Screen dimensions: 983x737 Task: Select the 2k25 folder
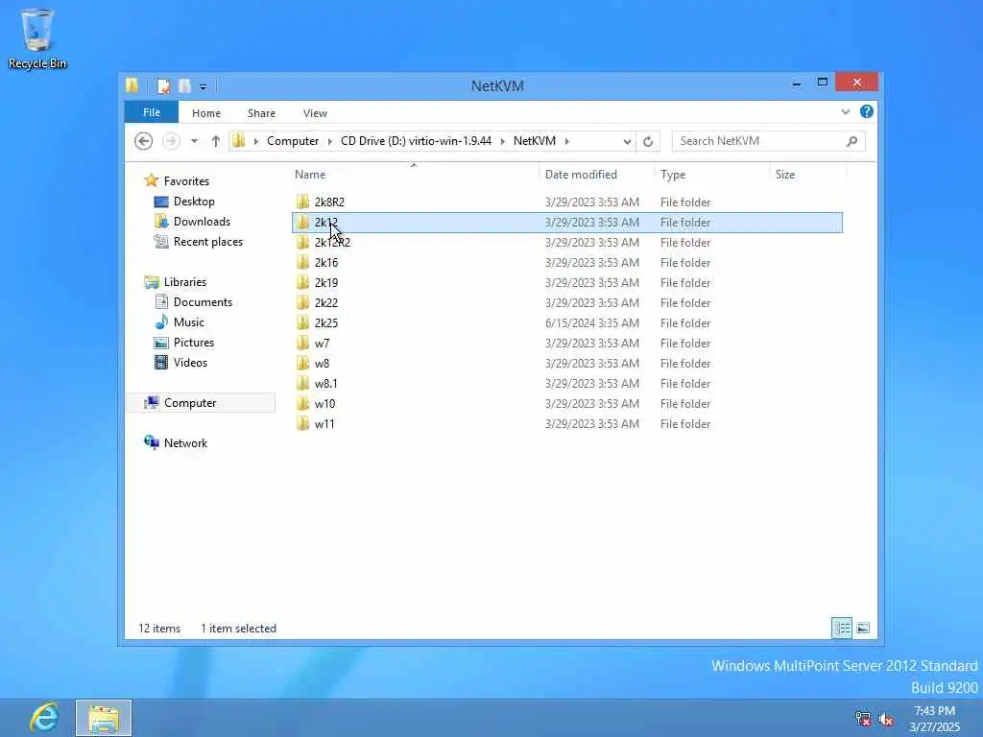pyautogui.click(x=326, y=322)
